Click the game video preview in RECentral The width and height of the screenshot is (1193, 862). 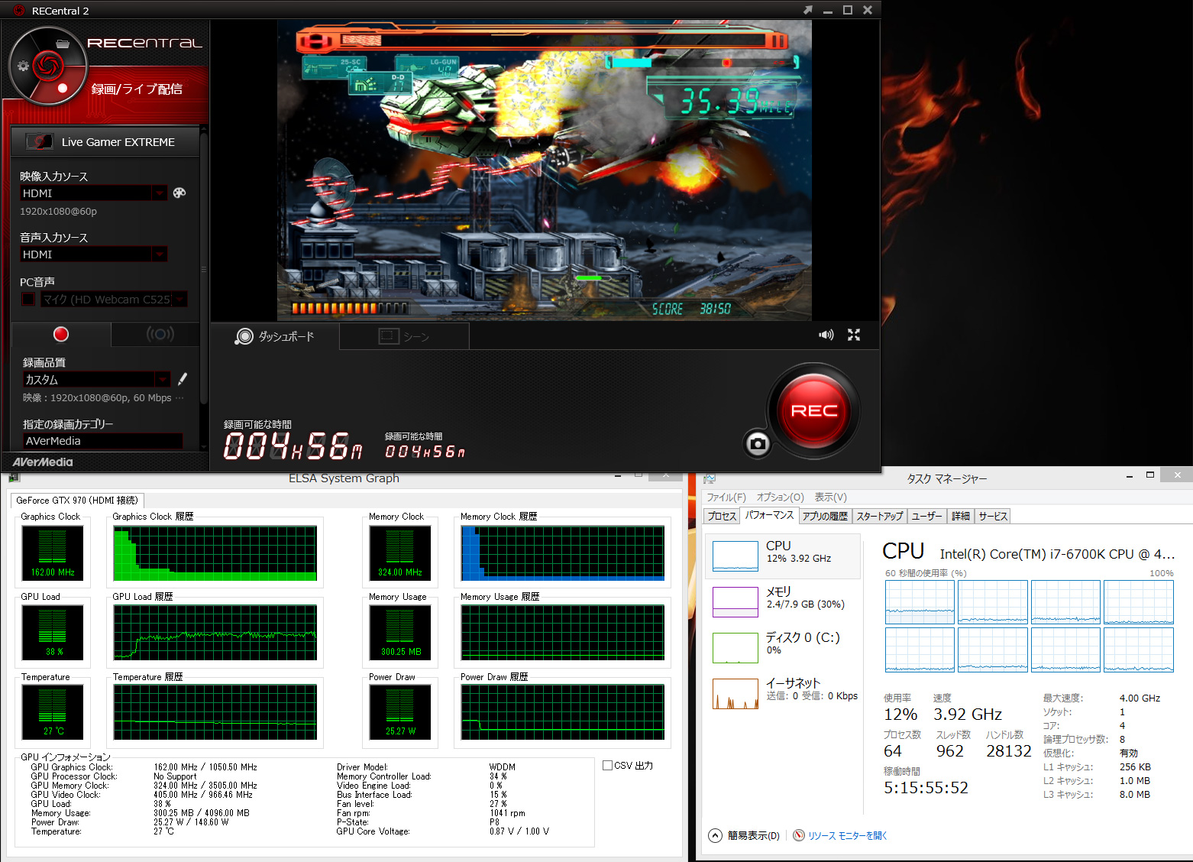pyautogui.click(x=545, y=170)
